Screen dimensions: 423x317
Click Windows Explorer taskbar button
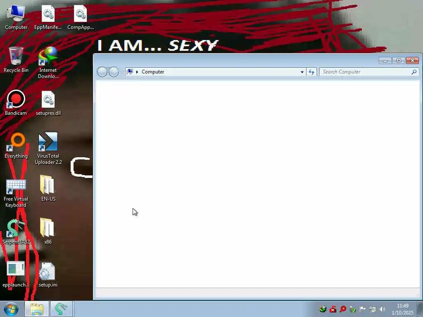[37, 309]
